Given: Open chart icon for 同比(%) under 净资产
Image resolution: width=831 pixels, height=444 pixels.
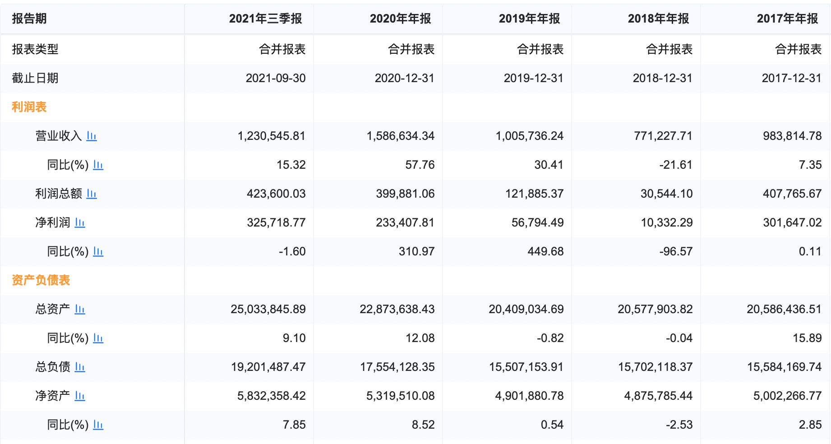Looking at the screenshot, I should [x=98, y=425].
